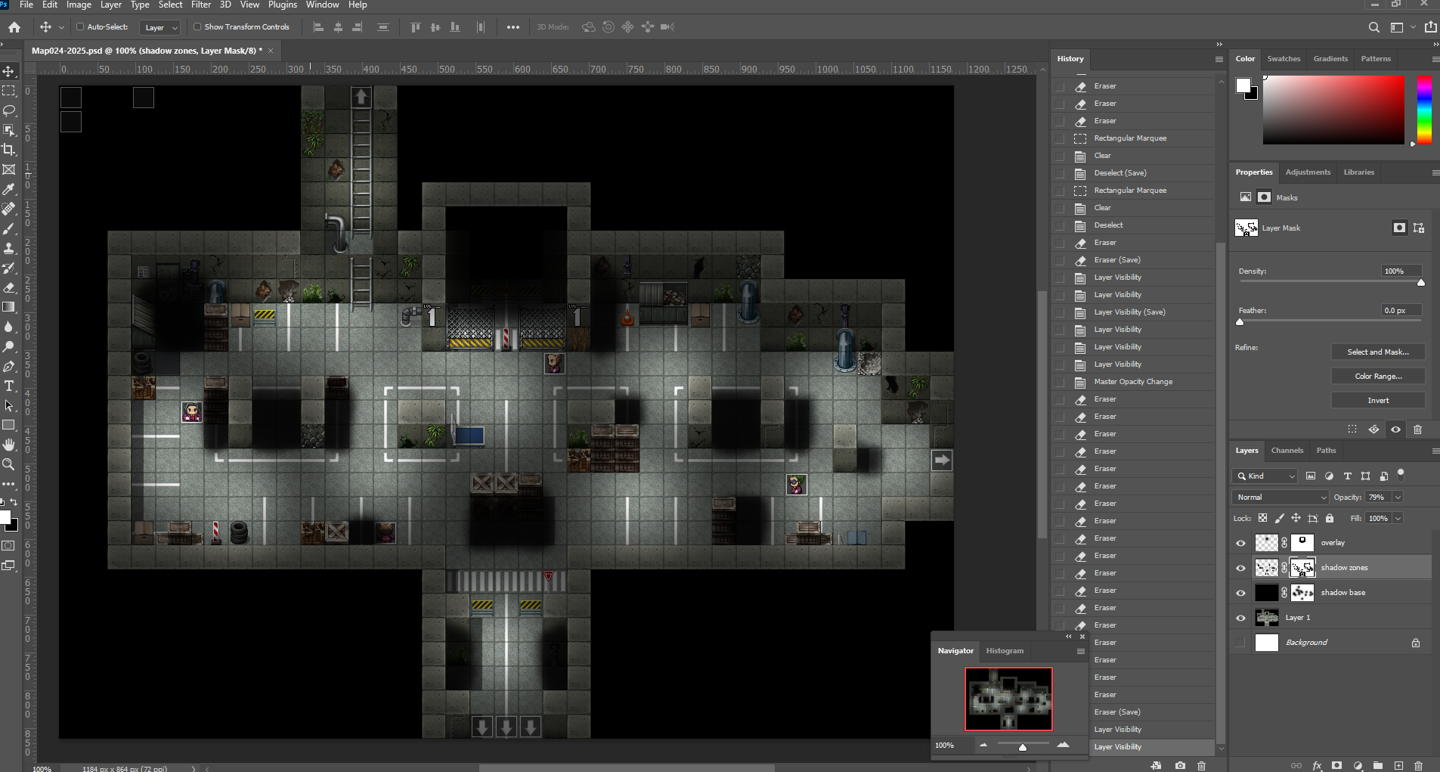
Task: Select the shadow zones layer mask thumbnail
Action: (x=1302, y=568)
